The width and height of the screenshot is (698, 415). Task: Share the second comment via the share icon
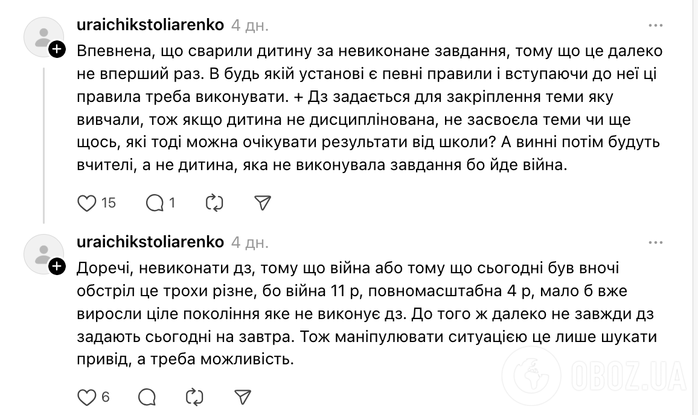(x=242, y=398)
